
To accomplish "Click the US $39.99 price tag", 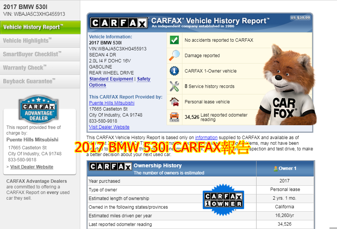I will click(x=300, y=18).
